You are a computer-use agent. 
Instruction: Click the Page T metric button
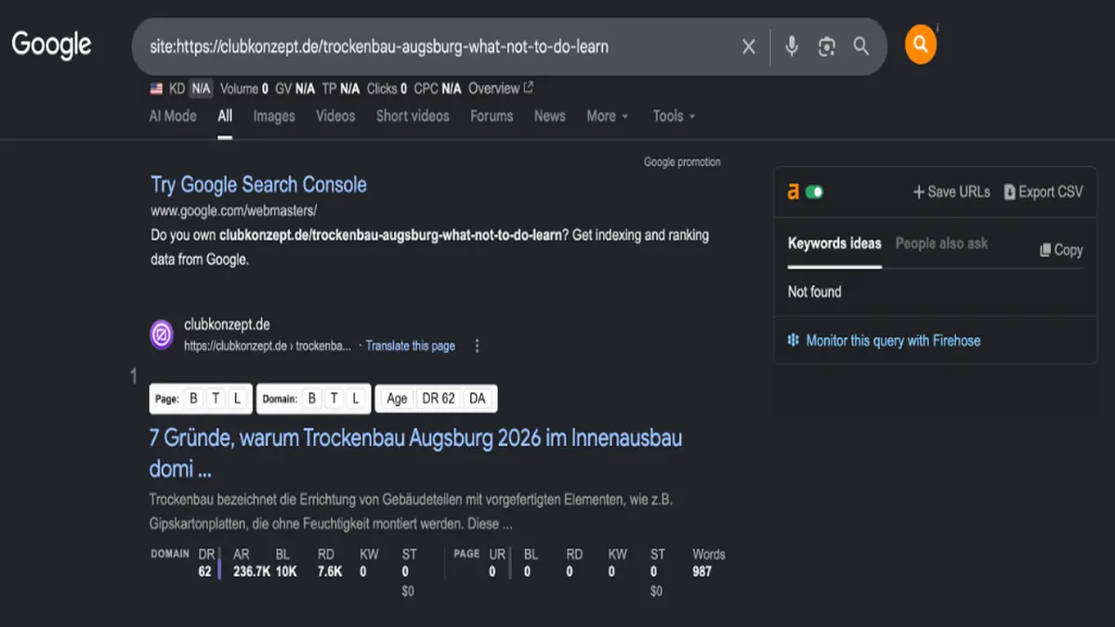click(216, 398)
